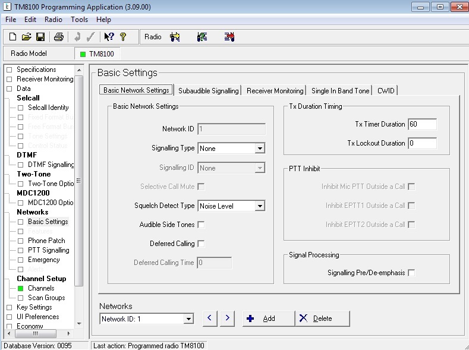Enable the Audible Side Tones checkbox

point(201,225)
